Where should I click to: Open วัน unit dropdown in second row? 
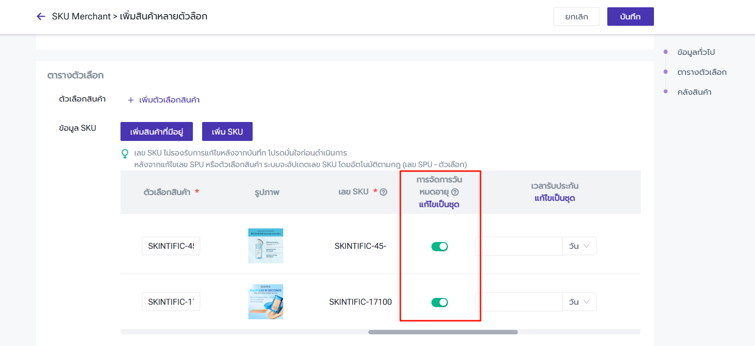pyautogui.click(x=579, y=302)
